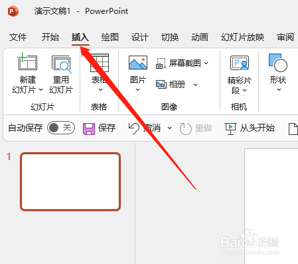Click the Pictures (图片) icon
Viewport: 298px width, 264px height.
(x=138, y=63)
